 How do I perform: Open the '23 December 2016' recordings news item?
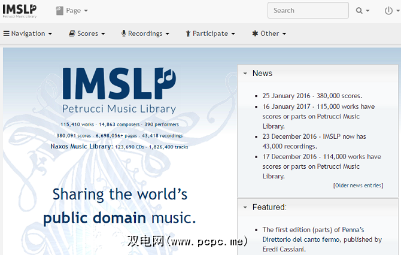pos(314,141)
